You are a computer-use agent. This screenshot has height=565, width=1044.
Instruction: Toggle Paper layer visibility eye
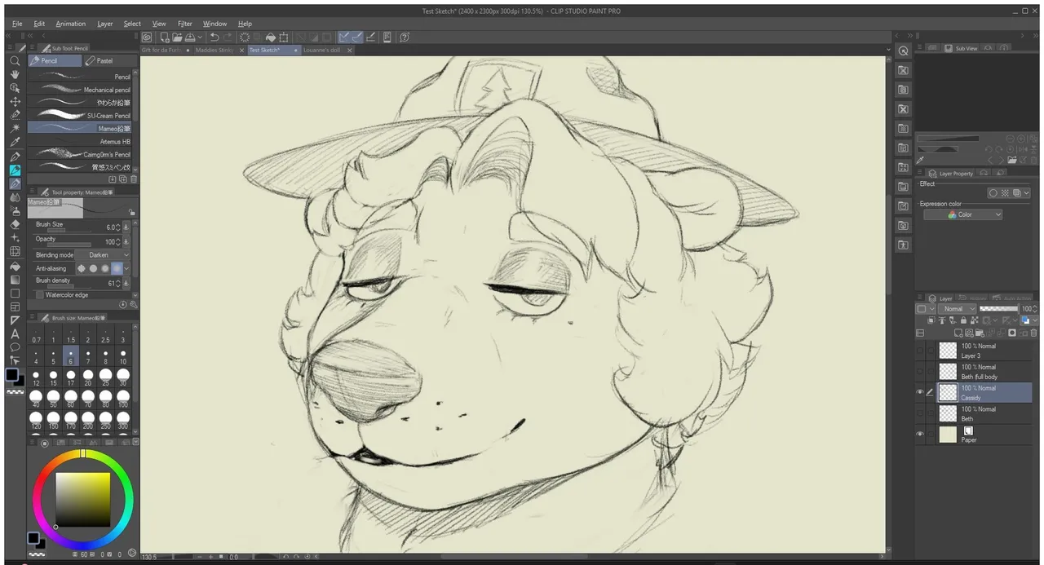tap(920, 435)
